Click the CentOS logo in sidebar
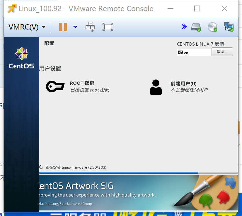This screenshot has height=216, width=242. pyautogui.click(x=22, y=58)
